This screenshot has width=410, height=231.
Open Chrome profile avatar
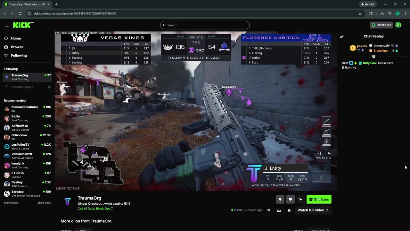pos(398,13)
